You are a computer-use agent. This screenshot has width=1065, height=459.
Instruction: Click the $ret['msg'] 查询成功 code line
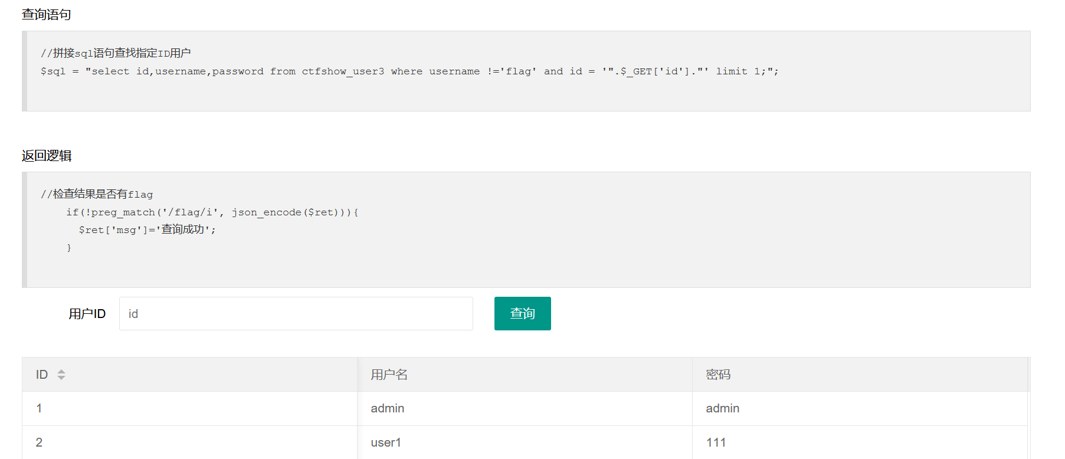click(148, 229)
